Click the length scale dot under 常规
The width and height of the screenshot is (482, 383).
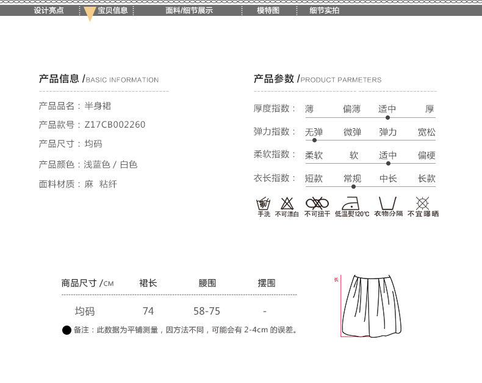tap(353, 186)
